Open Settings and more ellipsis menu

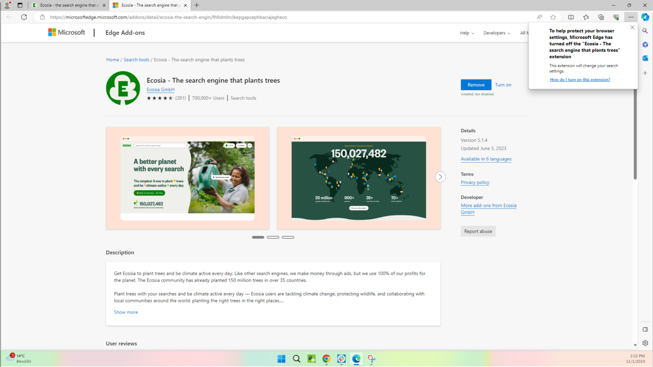pyautogui.click(x=631, y=17)
